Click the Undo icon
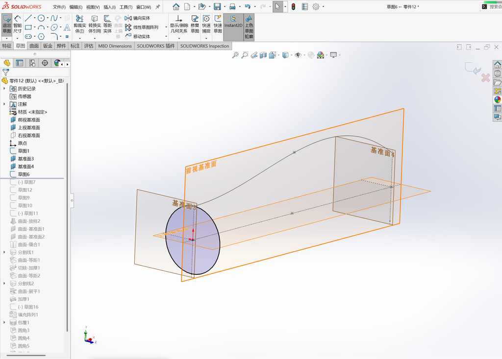Image resolution: width=502 pixels, height=359 pixels. click(x=248, y=6)
